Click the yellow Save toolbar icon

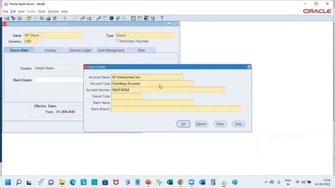point(29,18)
